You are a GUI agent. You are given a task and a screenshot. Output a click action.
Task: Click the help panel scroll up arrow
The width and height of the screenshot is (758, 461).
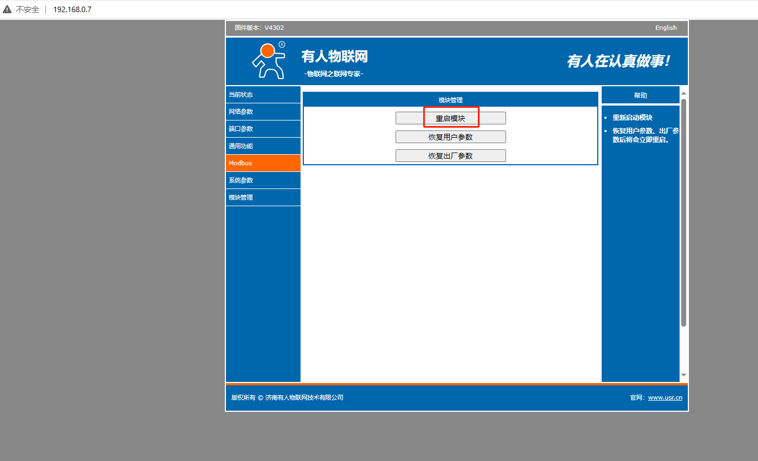click(683, 93)
